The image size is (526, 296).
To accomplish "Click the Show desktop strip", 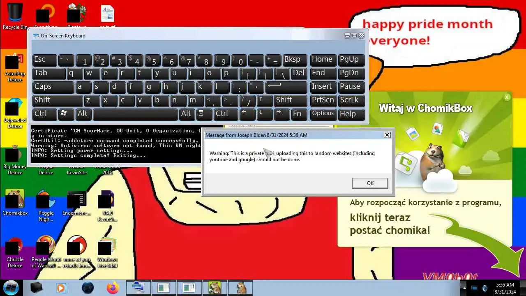I will [x=523, y=288].
